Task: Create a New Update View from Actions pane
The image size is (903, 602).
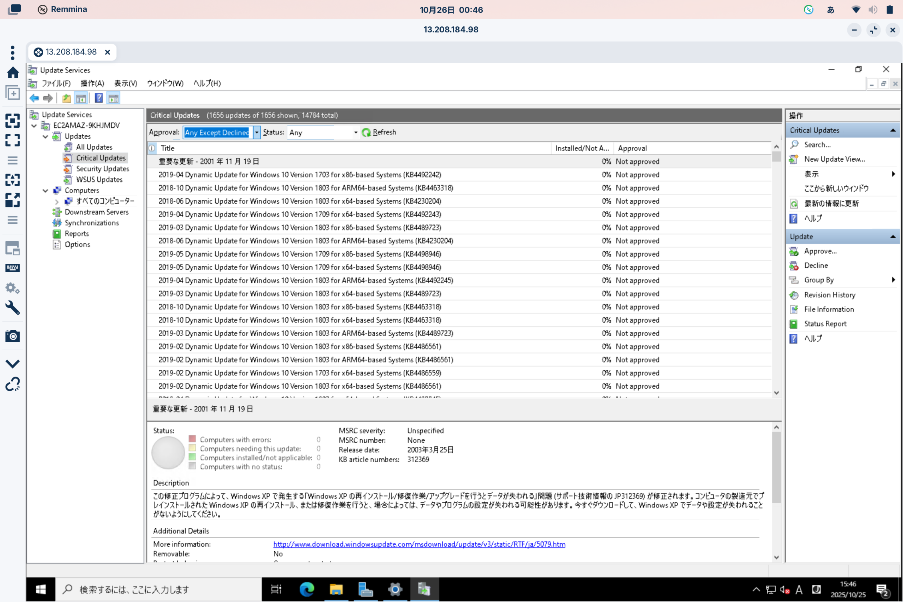Action: 835,159
